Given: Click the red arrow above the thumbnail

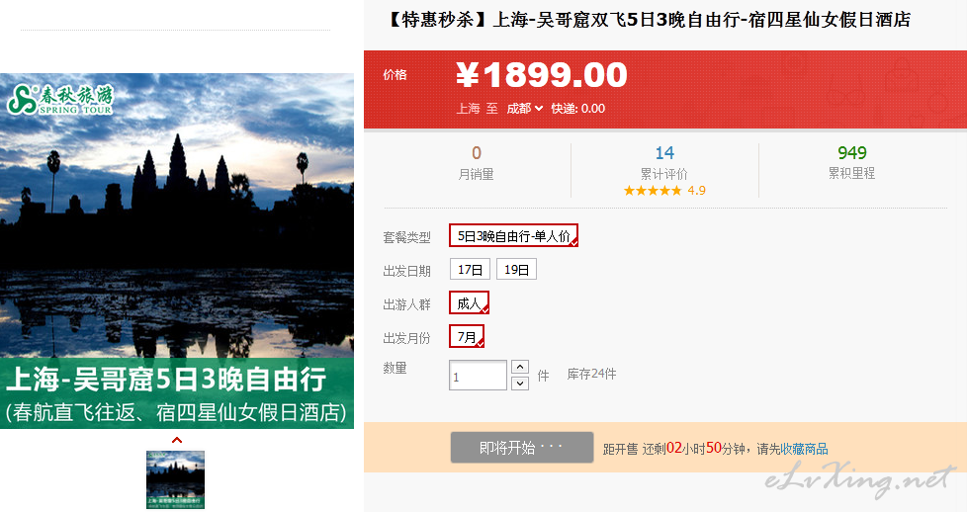Looking at the screenshot, I should 176,440.
